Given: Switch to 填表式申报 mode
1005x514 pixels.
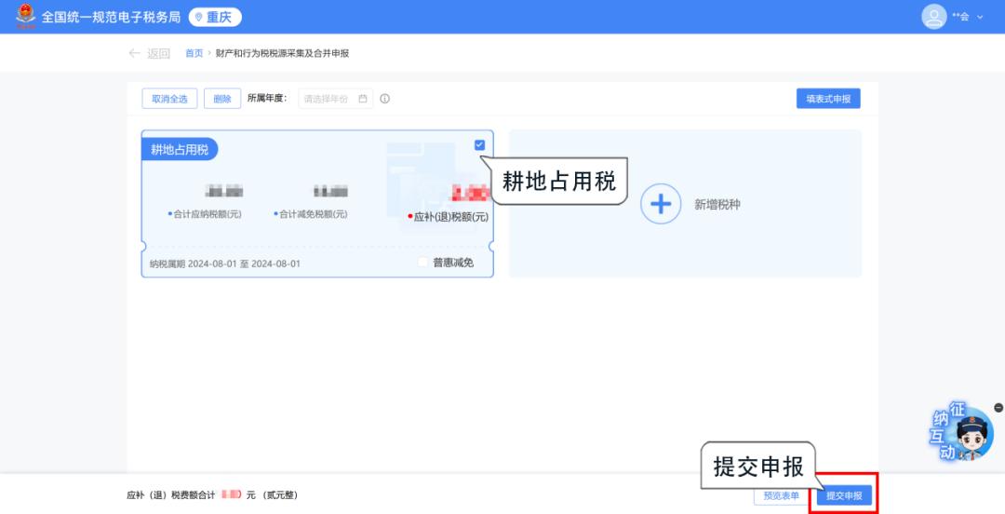Looking at the screenshot, I should pyautogui.click(x=827, y=99).
